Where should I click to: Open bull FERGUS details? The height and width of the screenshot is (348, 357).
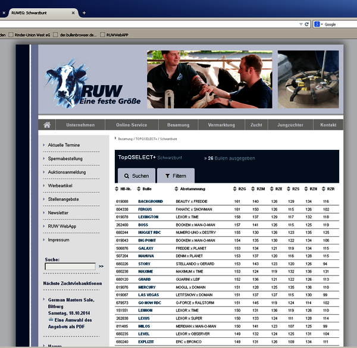click(x=145, y=209)
